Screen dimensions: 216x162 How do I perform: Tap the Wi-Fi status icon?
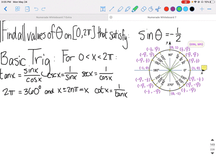click(195, 2)
